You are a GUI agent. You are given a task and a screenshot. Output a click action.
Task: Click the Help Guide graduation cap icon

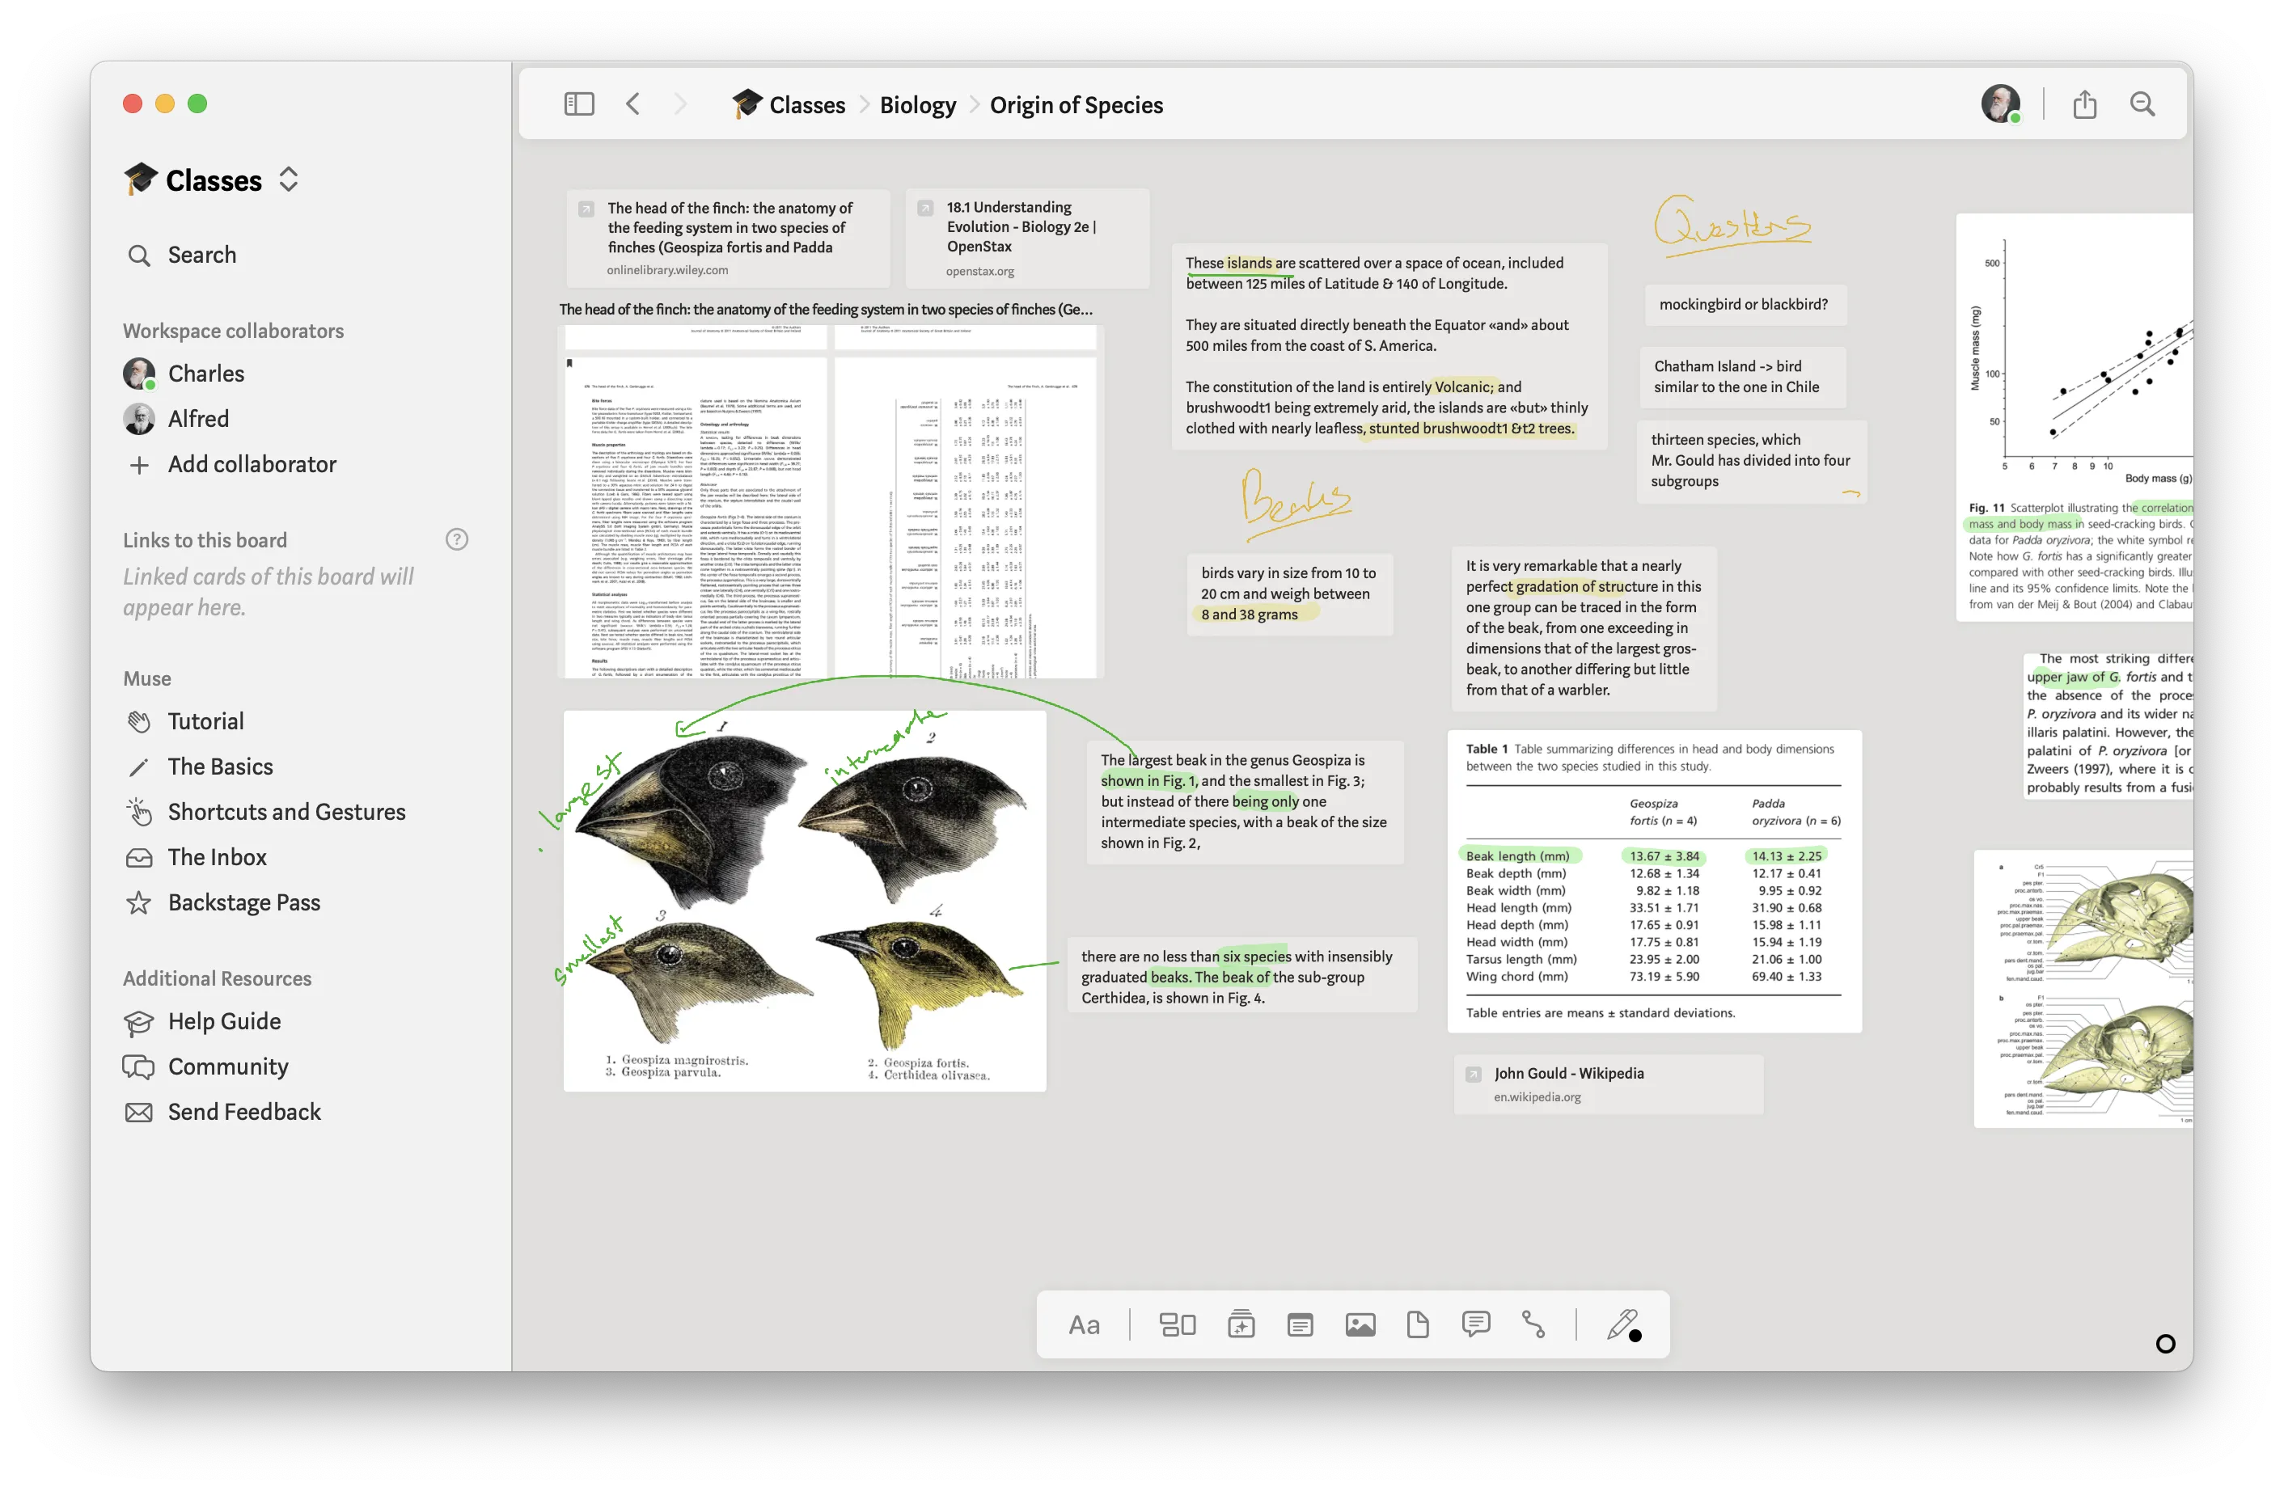[x=139, y=1022]
